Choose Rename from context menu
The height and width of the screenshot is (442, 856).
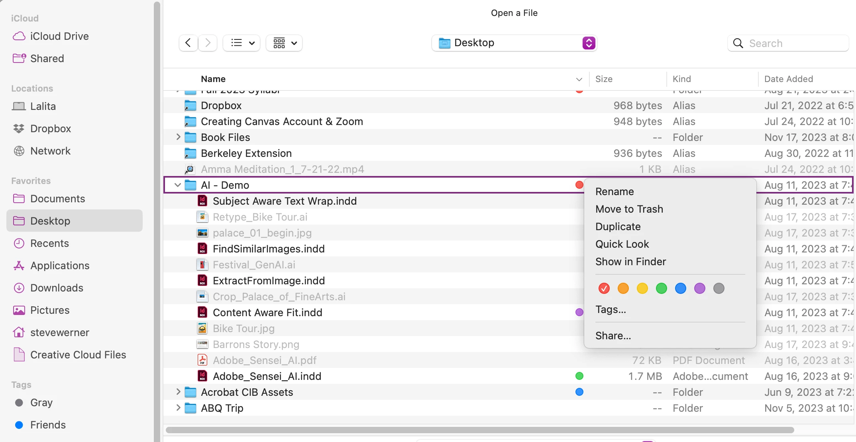(614, 192)
